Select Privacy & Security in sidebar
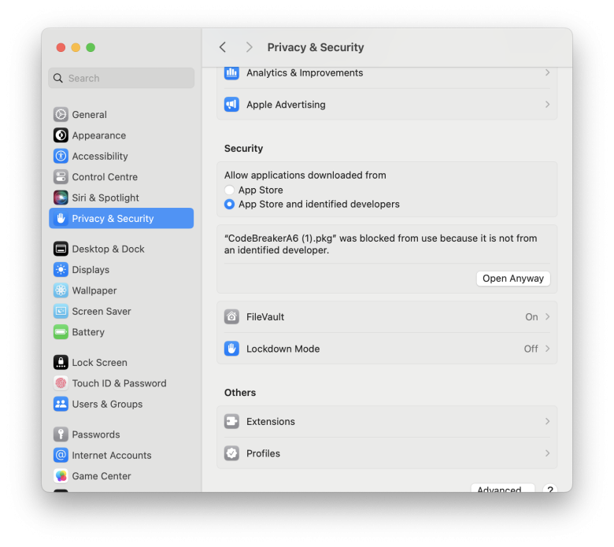 121,218
